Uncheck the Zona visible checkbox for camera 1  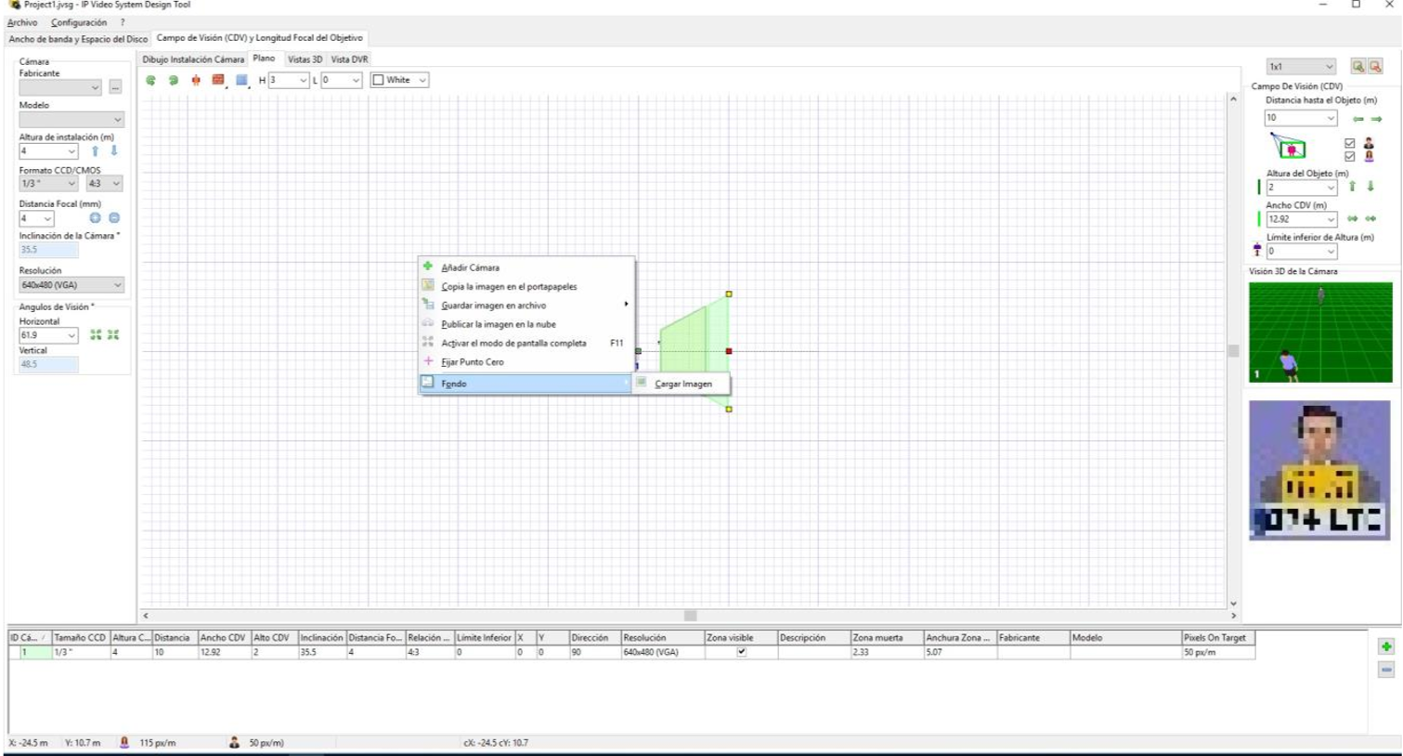741,652
